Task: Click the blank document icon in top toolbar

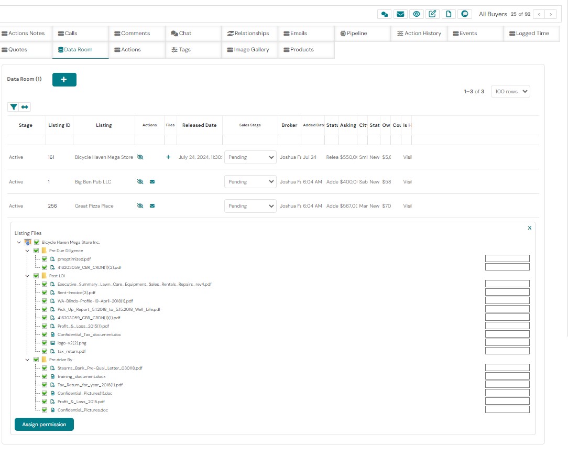Action: pos(449,14)
